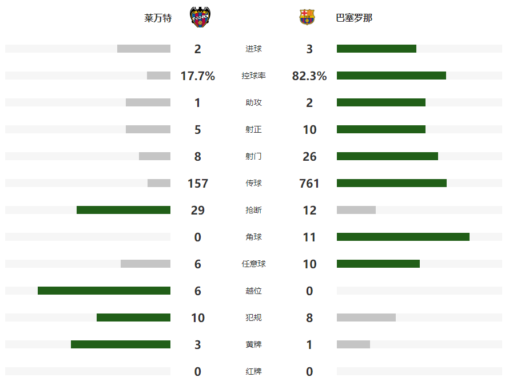Click Levante's green offsides bar
This screenshot has height=381, width=509.
[104, 291]
